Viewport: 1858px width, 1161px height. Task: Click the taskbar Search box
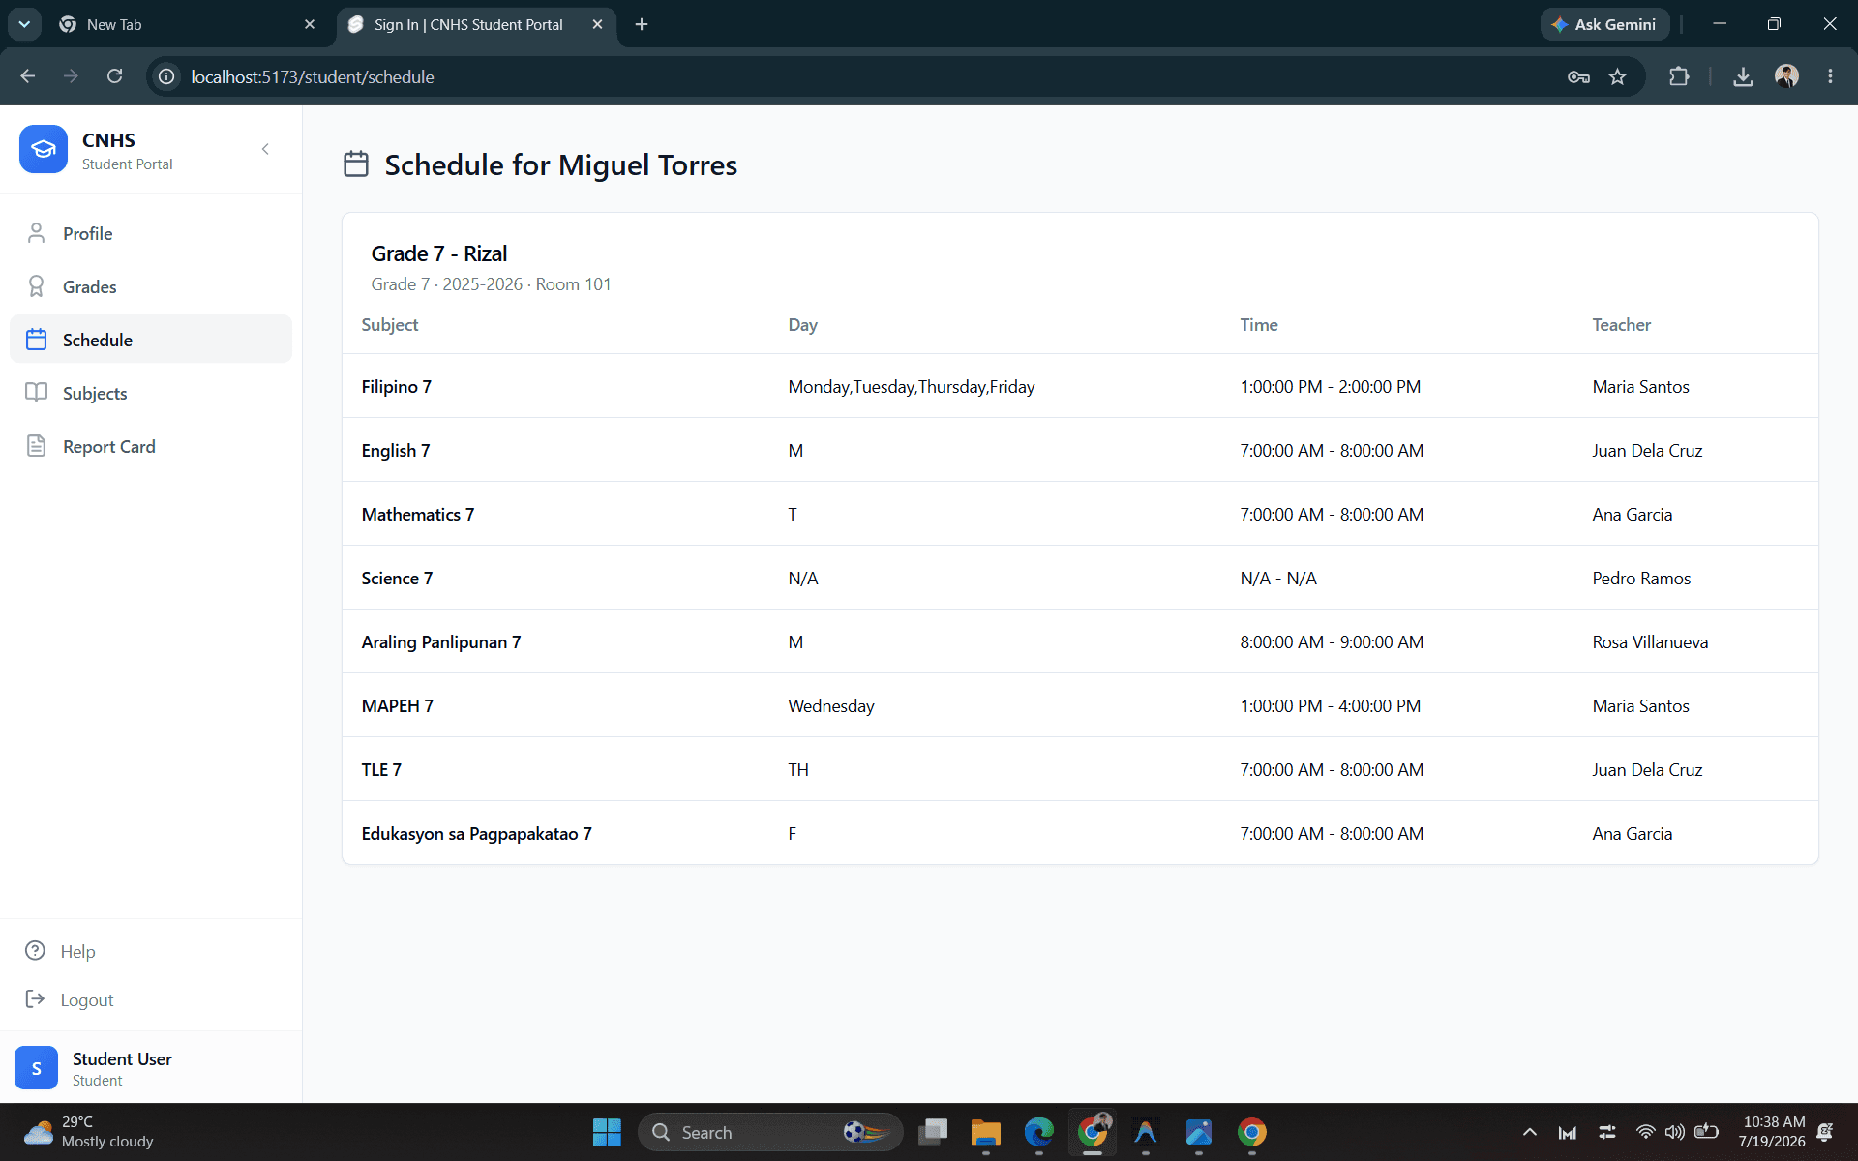coord(770,1132)
